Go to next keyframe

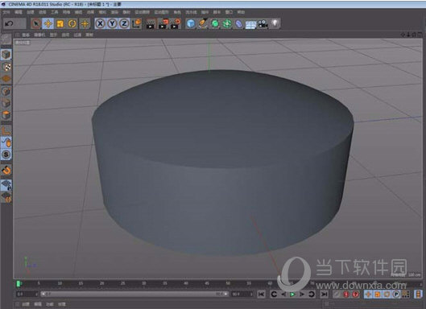[312, 295]
